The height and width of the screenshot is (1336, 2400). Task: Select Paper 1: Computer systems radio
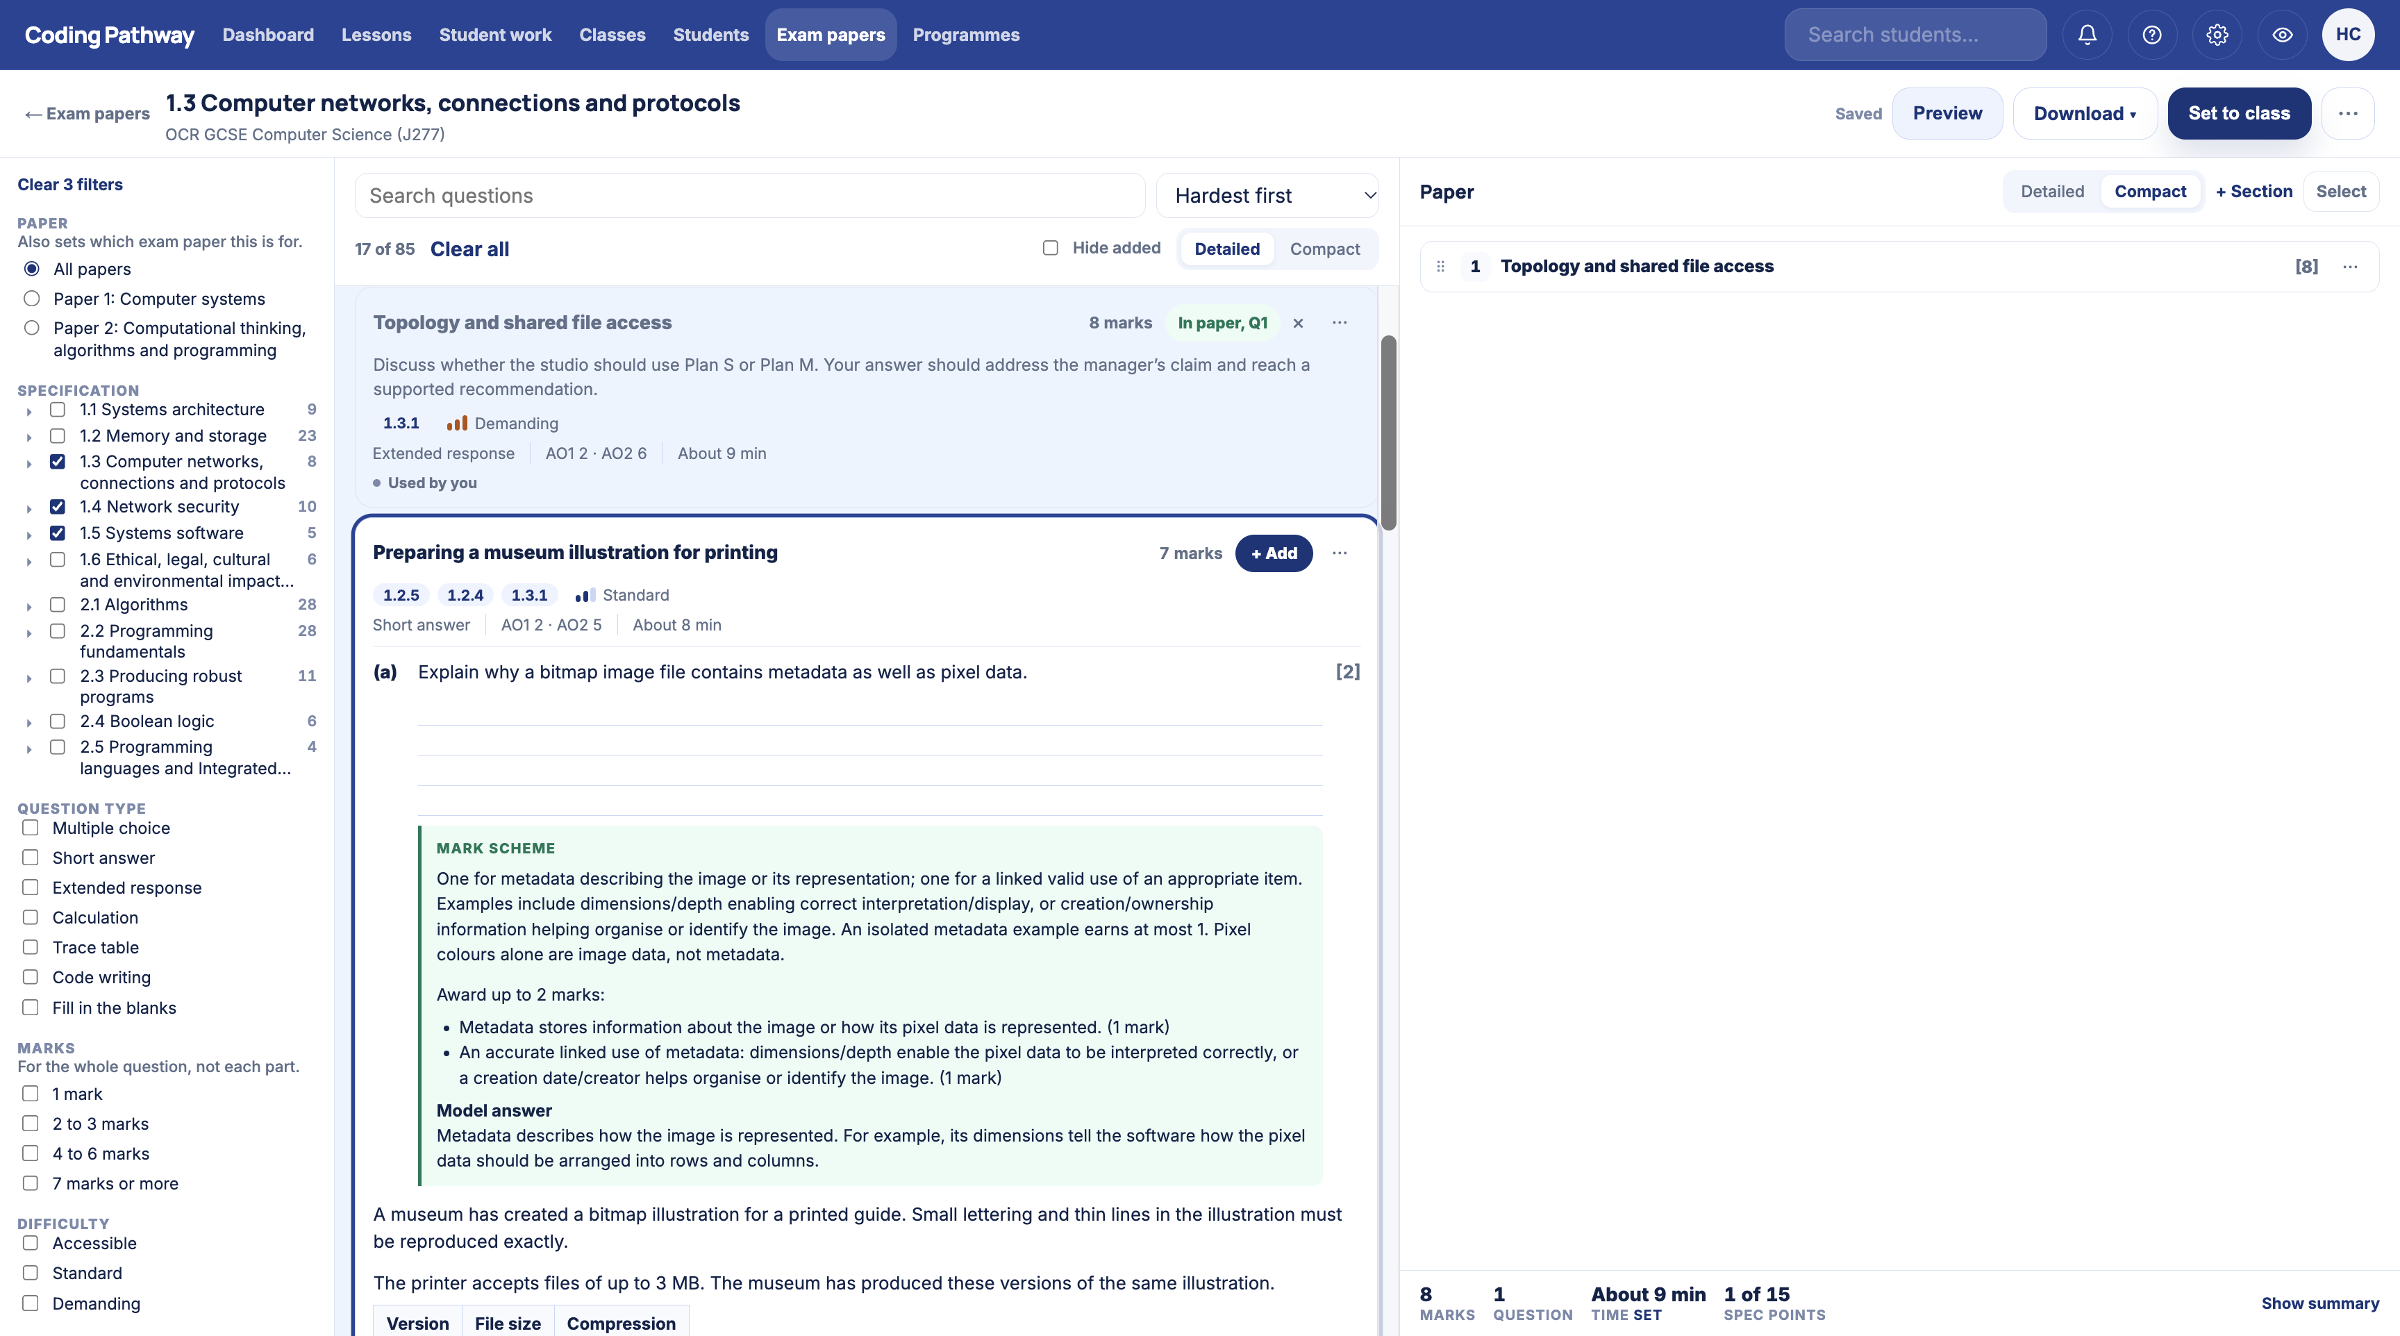[32, 299]
